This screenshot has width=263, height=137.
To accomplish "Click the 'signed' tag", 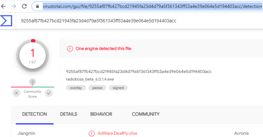I will tap(118, 88).
